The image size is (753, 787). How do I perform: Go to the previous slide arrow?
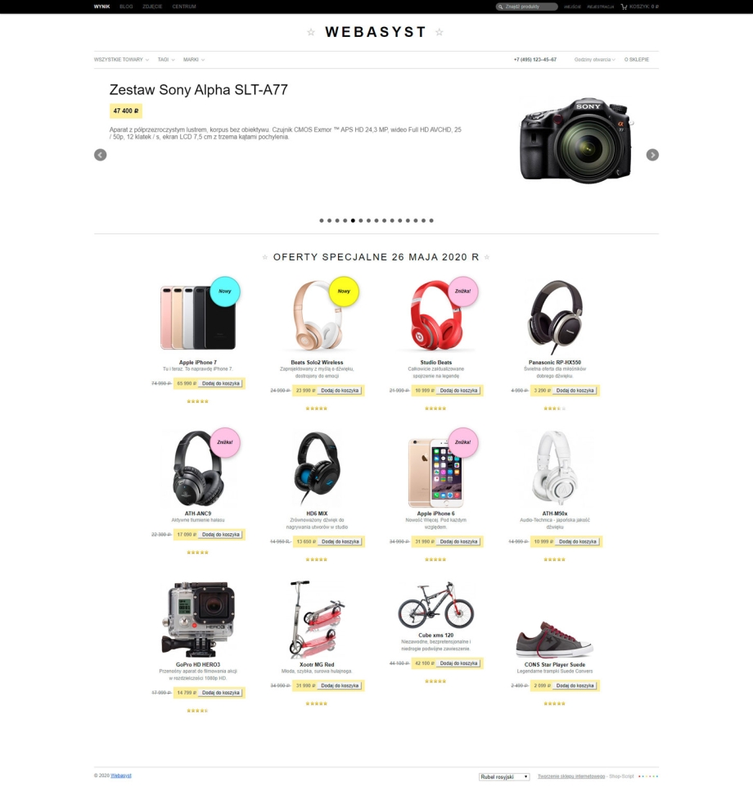[101, 155]
